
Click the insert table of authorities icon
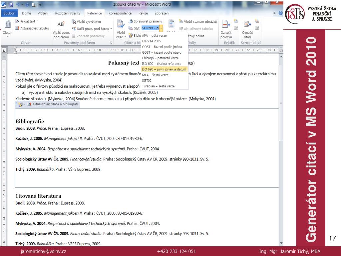pos(257,21)
